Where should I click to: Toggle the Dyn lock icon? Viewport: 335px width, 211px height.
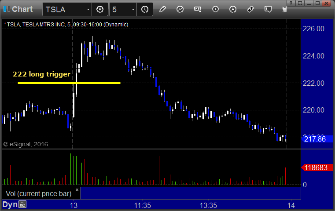click(x=22, y=204)
